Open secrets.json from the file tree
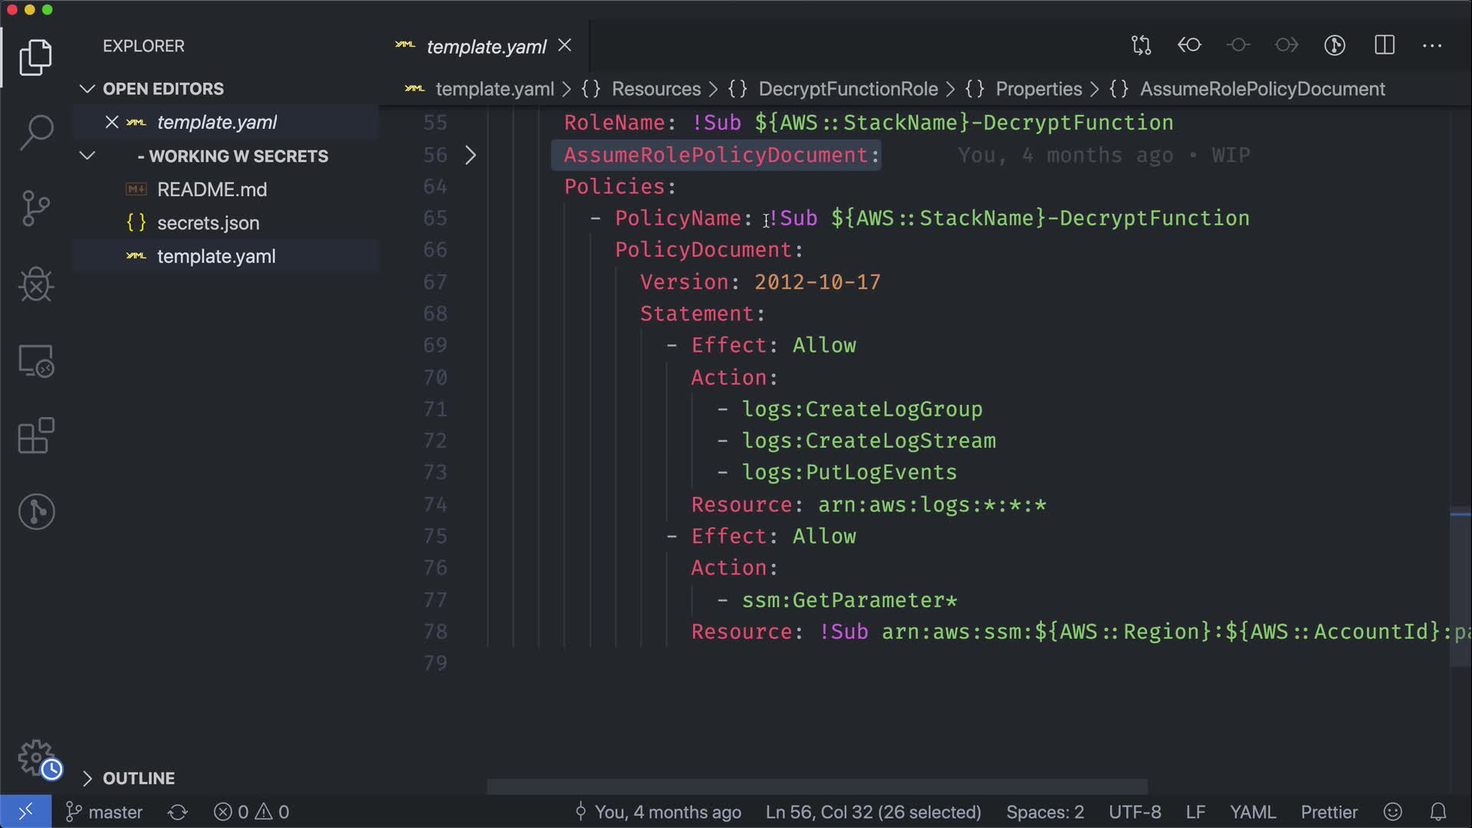Screen dimensions: 1472x828 tap(208, 223)
